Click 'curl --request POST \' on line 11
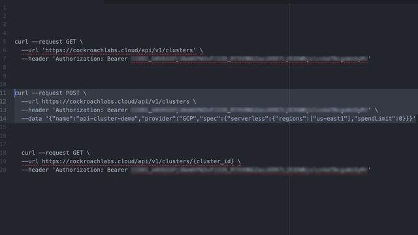Image resolution: width=418 pixels, height=235 pixels. [50, 93]
